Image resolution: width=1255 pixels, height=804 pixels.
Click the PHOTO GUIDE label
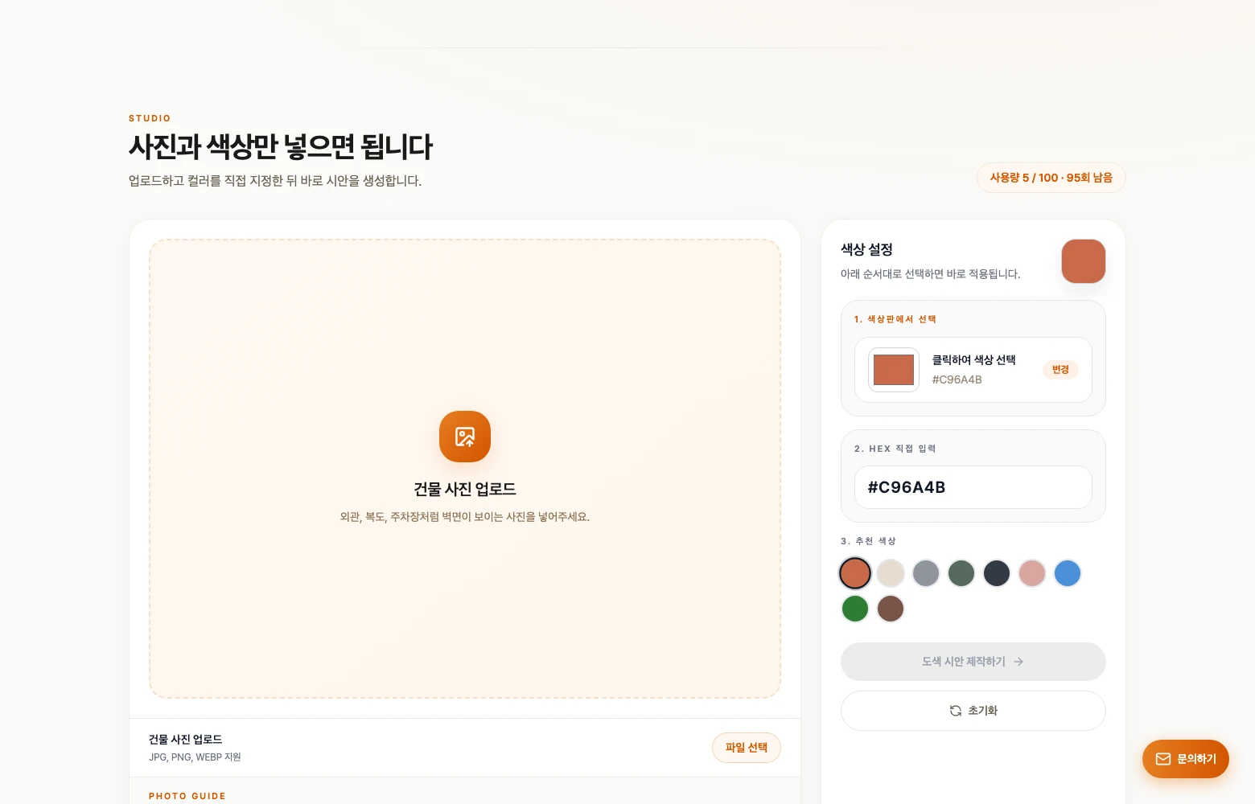pyautogui.click(x=187, y=796)
